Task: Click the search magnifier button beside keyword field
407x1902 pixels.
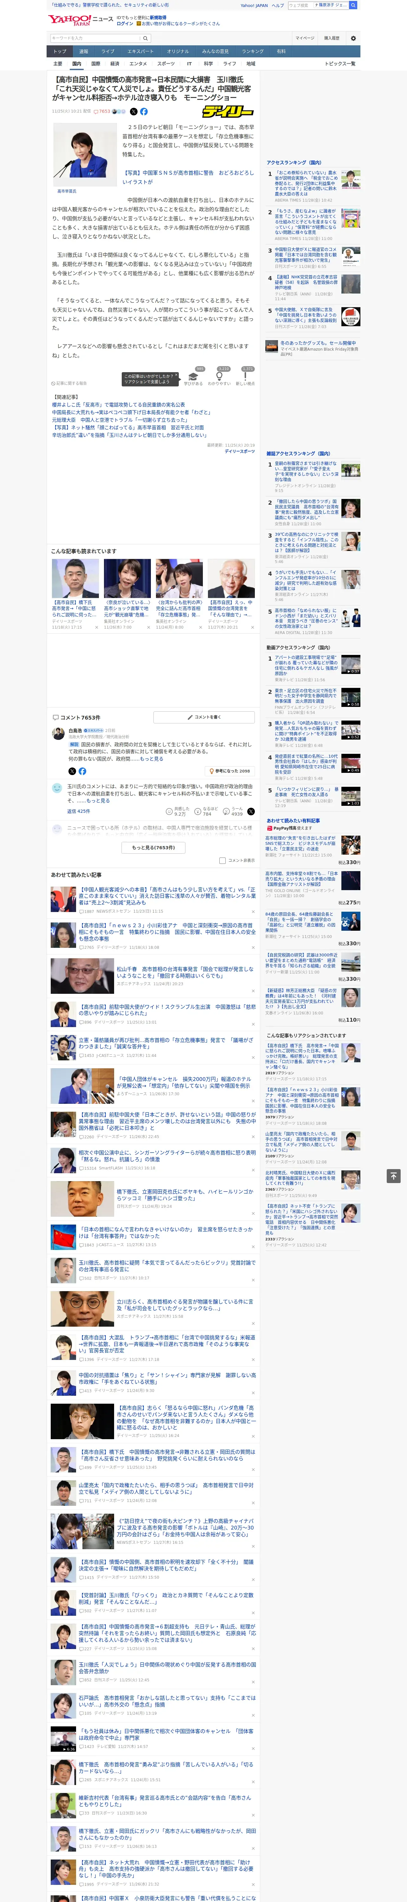Action: 145,38
